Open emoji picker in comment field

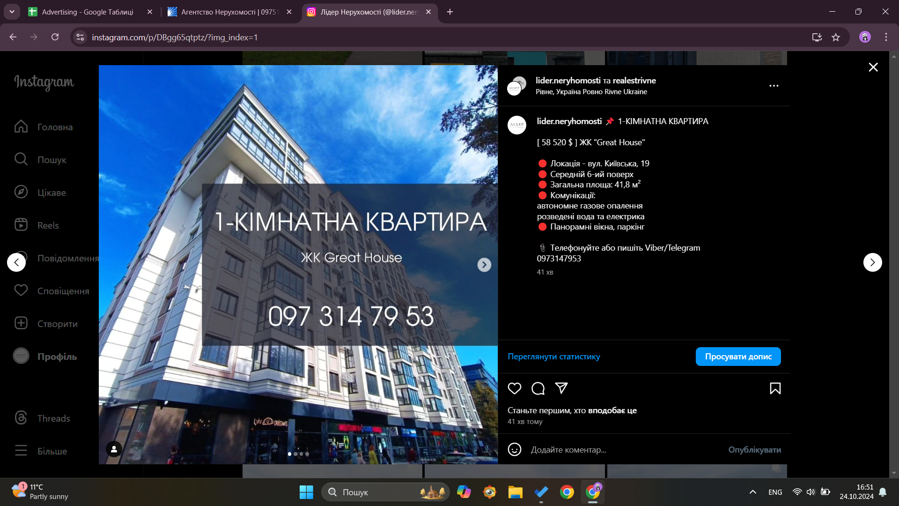(x=515, y=450)
